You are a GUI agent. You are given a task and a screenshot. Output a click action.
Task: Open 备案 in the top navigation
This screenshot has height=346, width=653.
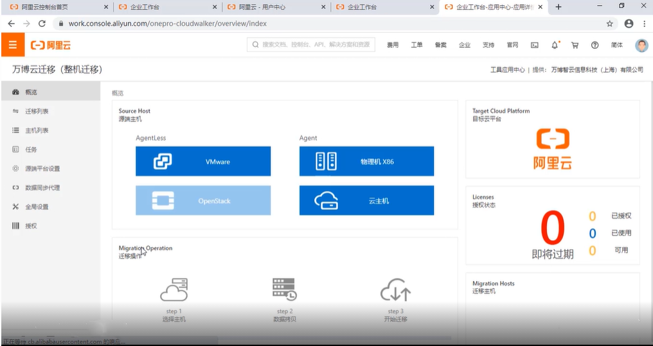tap(441, 46)
